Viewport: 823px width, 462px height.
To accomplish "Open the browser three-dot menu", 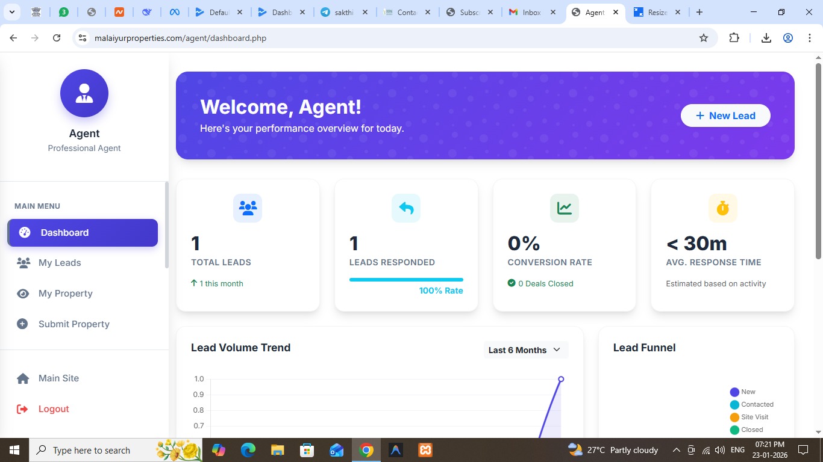I will click(810, 37).
